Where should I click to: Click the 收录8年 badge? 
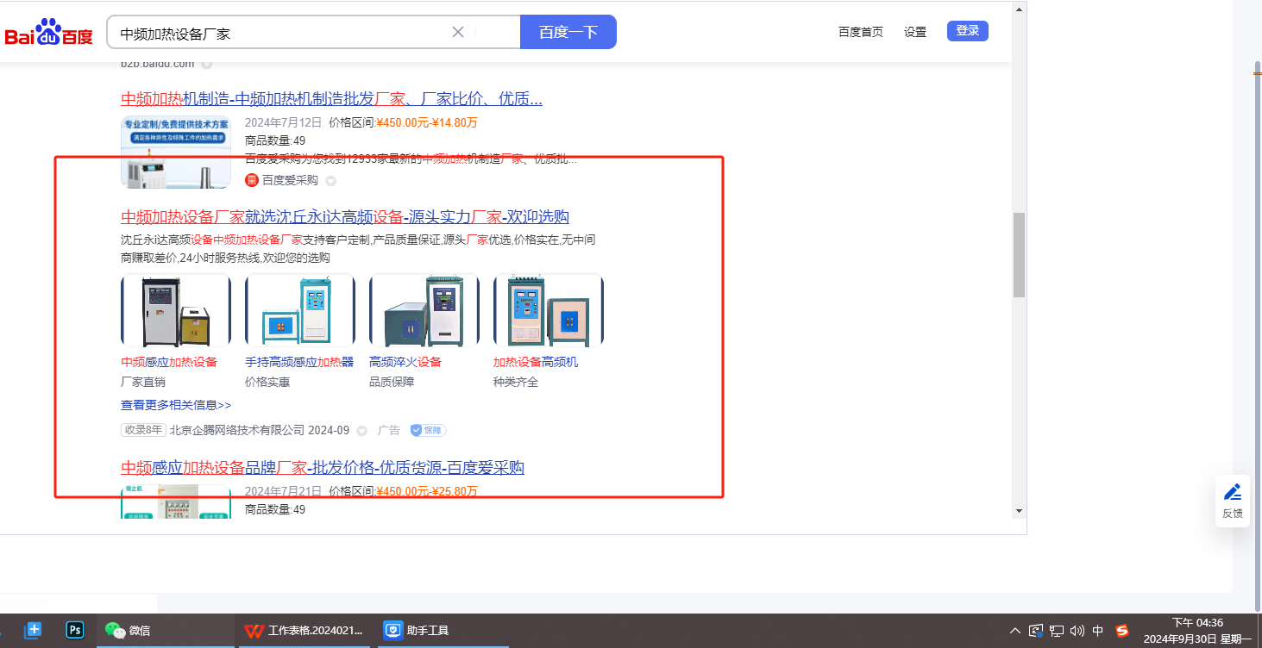click(143, 430)
